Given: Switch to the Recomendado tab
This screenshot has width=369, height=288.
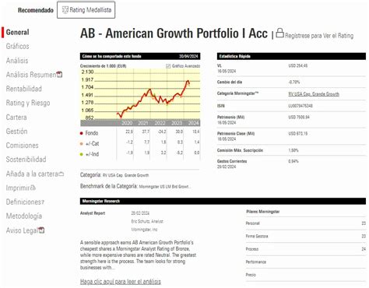Looking at the screenshot, I should pyautogui.click(x=36, y=10).
